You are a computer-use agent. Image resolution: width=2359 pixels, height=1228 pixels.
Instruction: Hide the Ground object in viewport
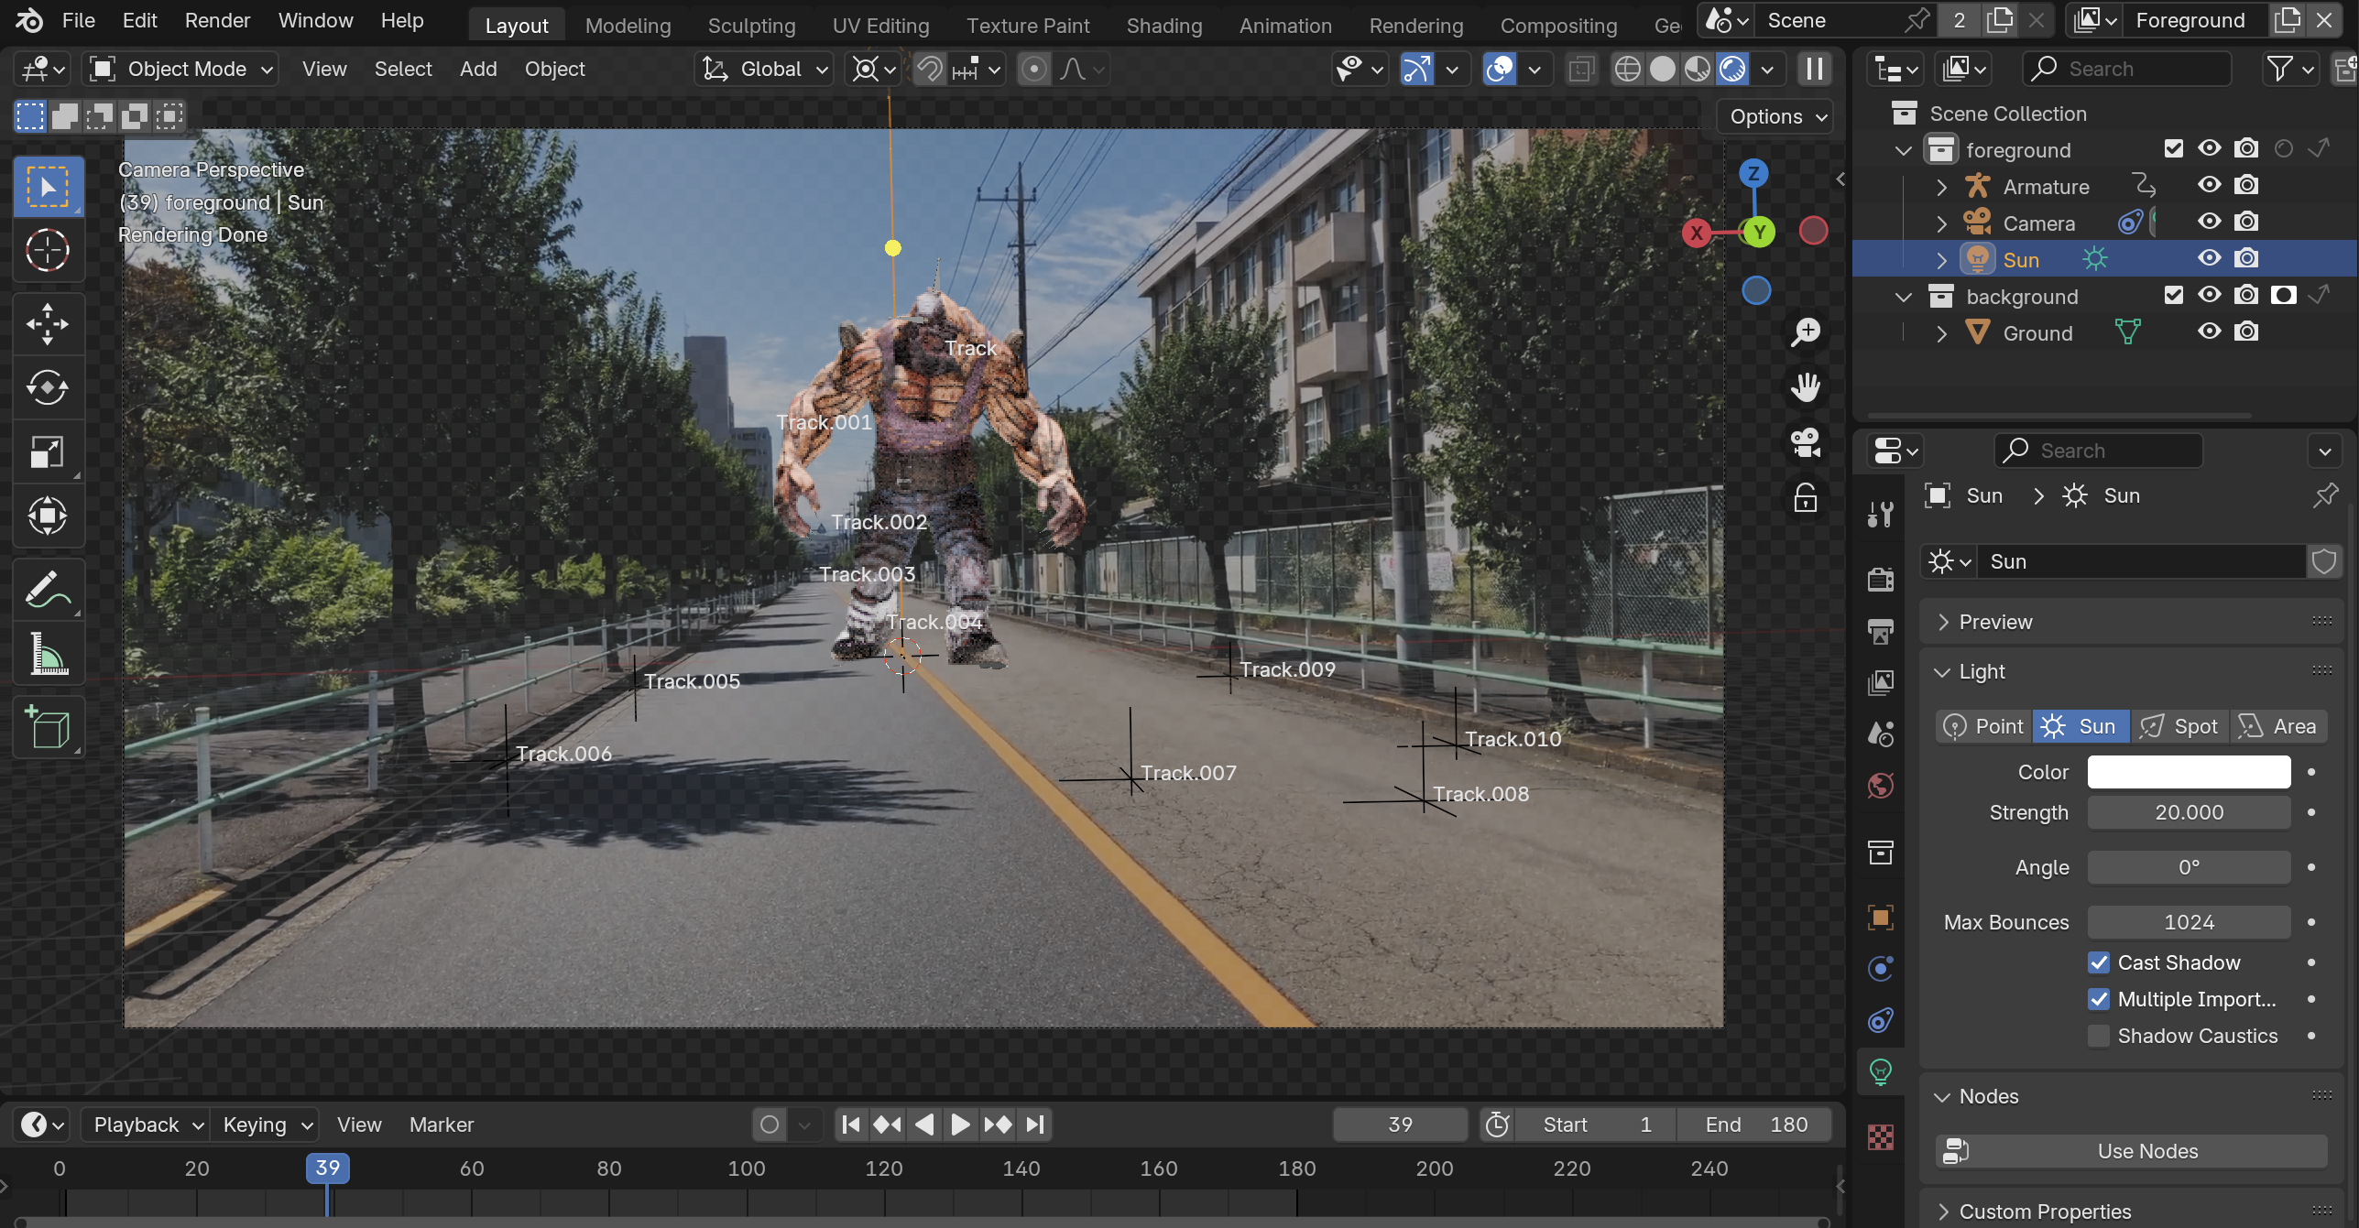point(2209,331)
